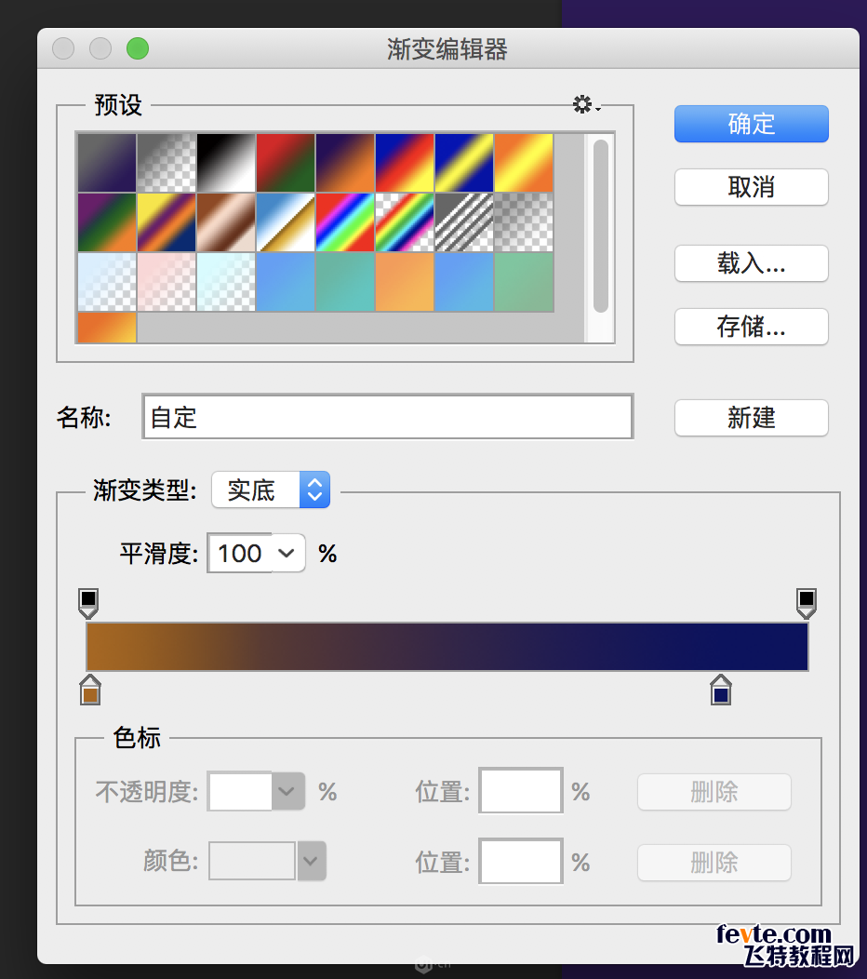Click the 名称 name field containing 自定

tap(388, 417)
